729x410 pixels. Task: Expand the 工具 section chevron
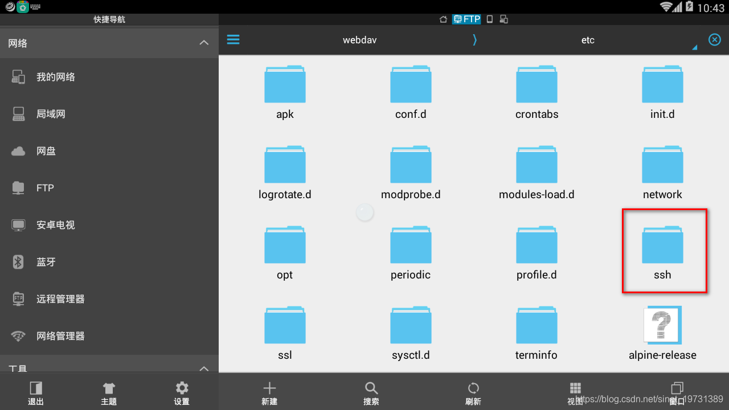point(204,368)
